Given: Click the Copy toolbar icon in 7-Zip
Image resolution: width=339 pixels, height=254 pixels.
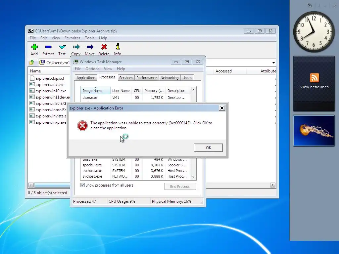Looking at the screenshot, I should pyautogui.click(x=76, y=47).
